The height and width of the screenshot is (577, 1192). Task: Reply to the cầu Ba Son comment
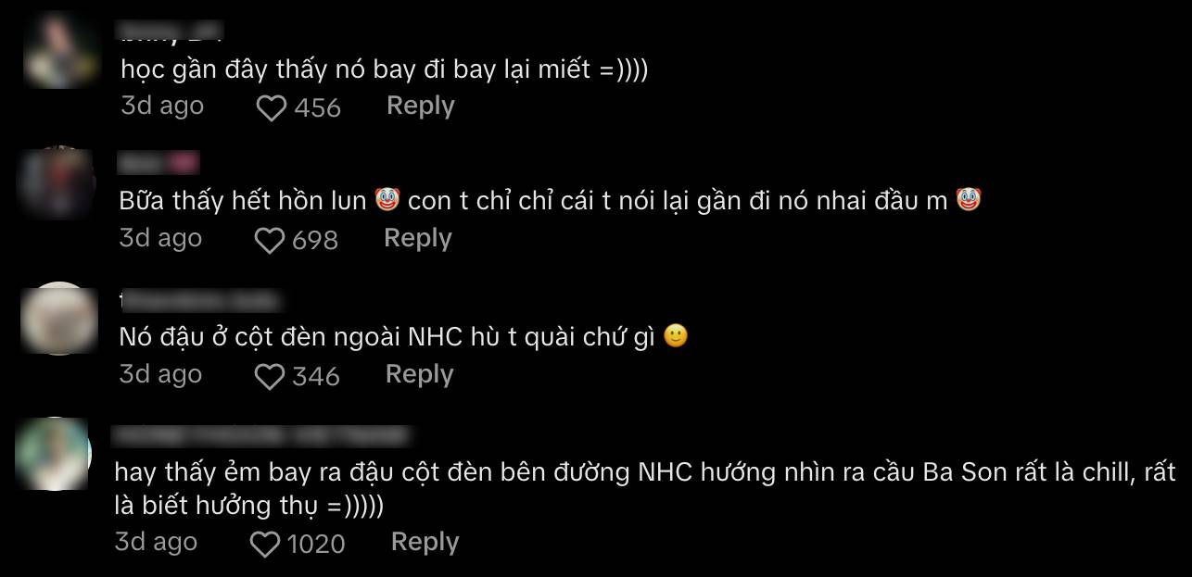tap(425, 542)
